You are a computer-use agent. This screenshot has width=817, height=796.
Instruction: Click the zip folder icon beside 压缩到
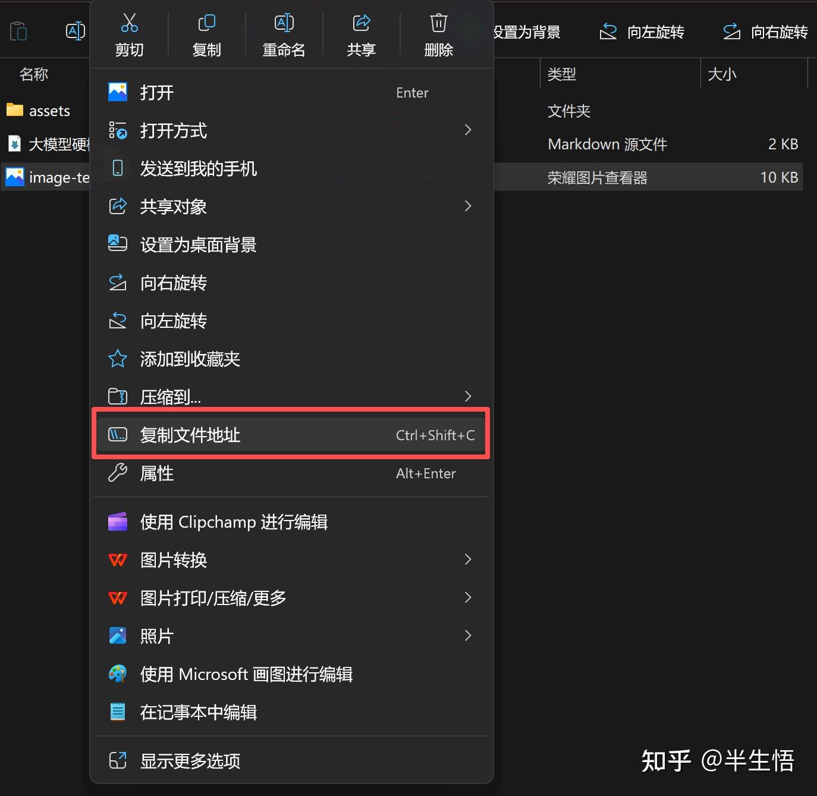coord(118,396)
